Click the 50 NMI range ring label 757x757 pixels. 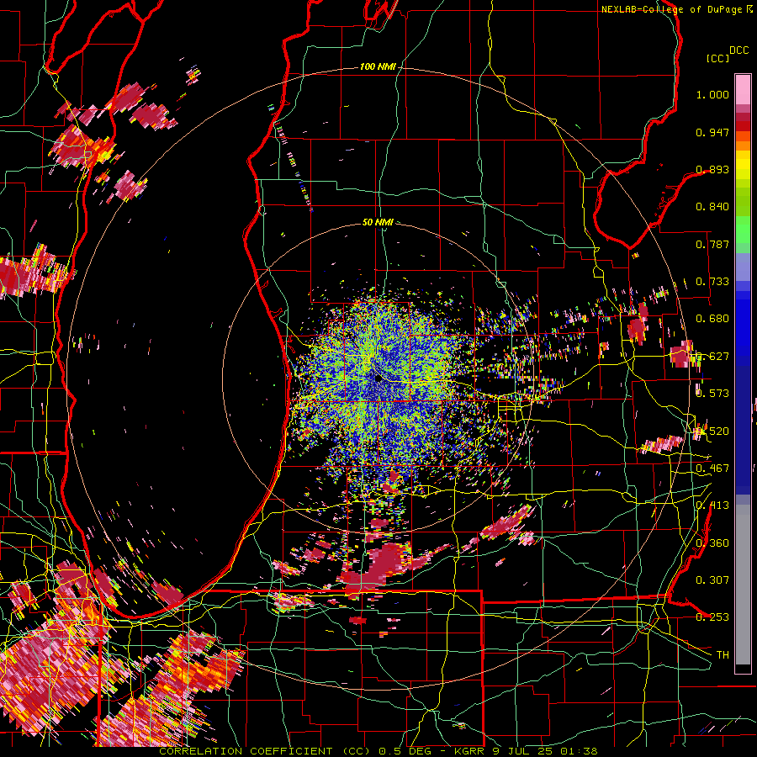click(378, 222)
